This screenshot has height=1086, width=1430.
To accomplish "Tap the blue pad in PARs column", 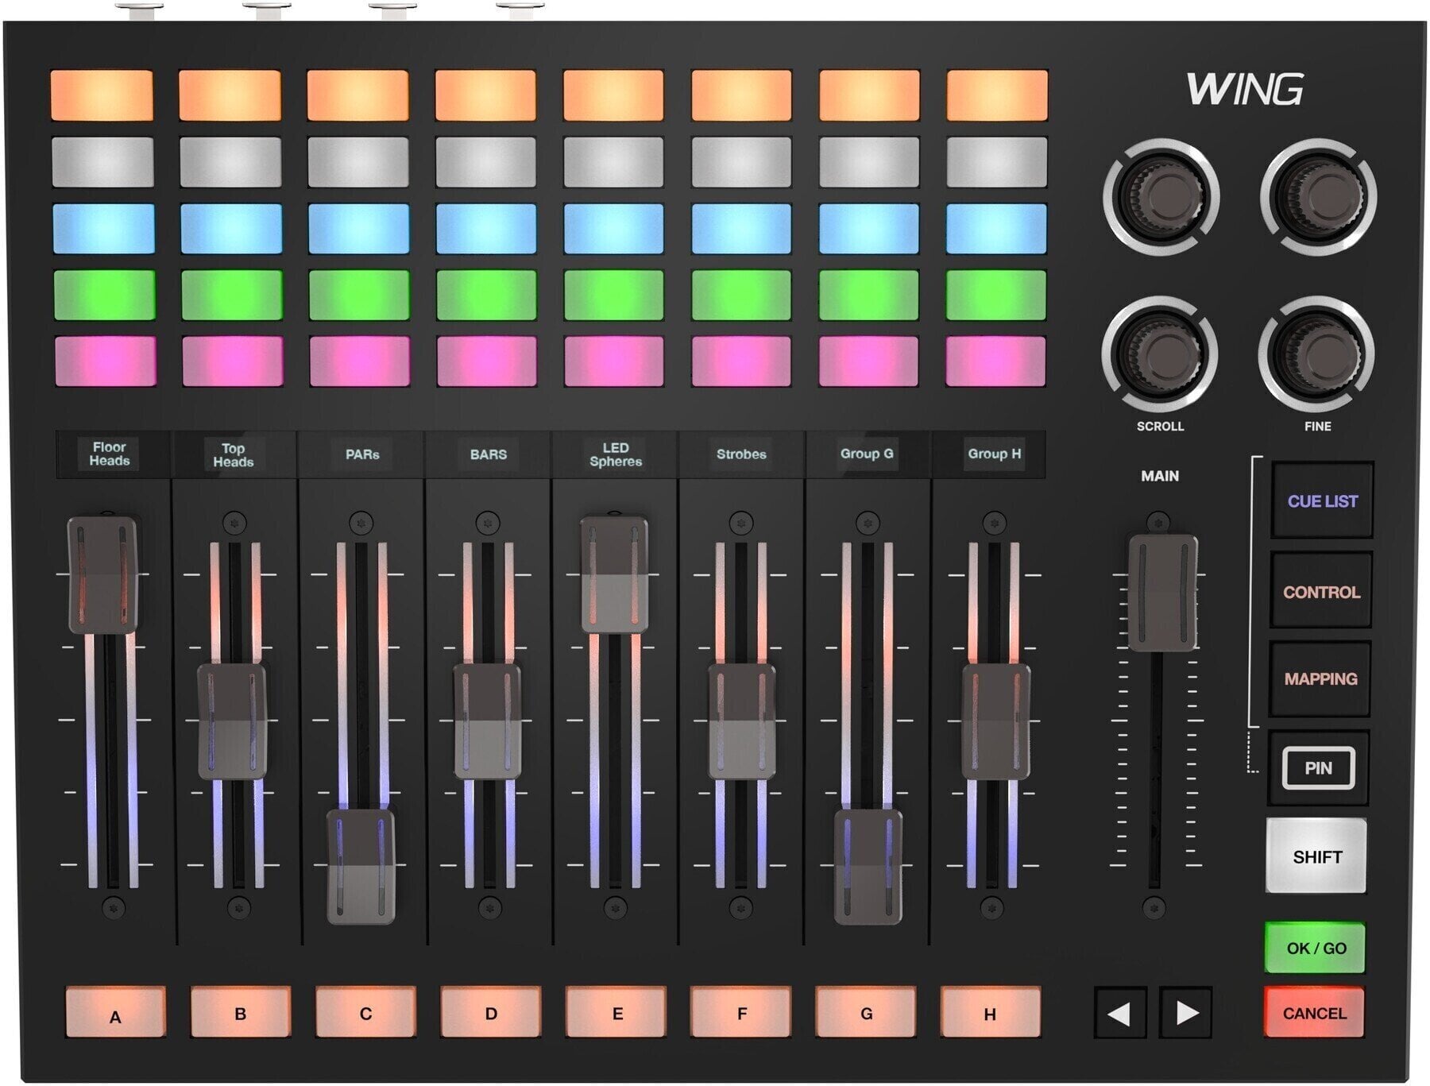I will 358,229.
